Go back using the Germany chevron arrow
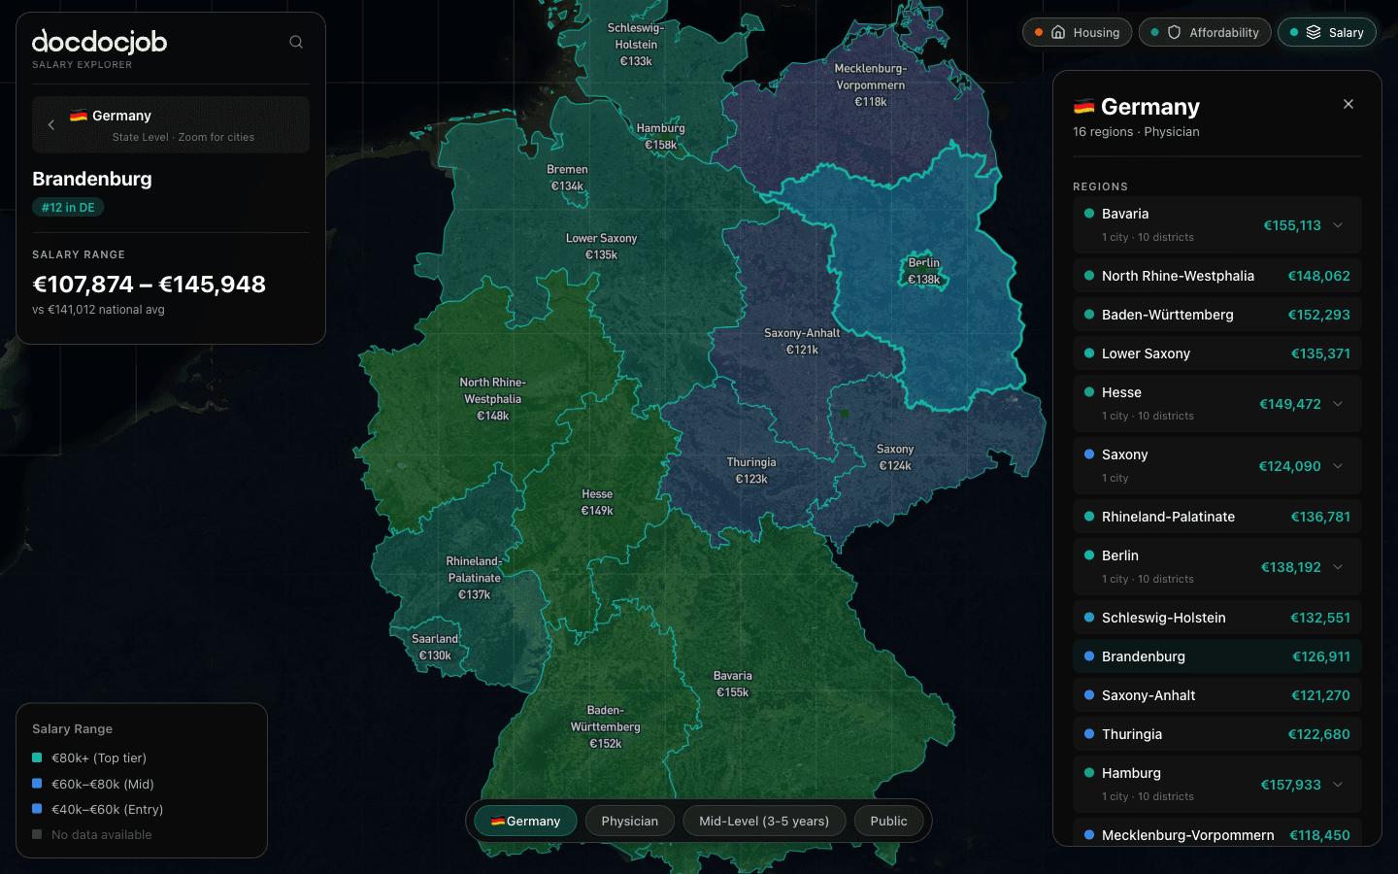This screenshot has height=874, width=1398. click(x=51, y=124)
